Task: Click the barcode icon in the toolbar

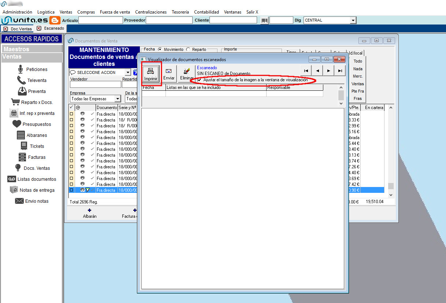Action: click(264, 20)
